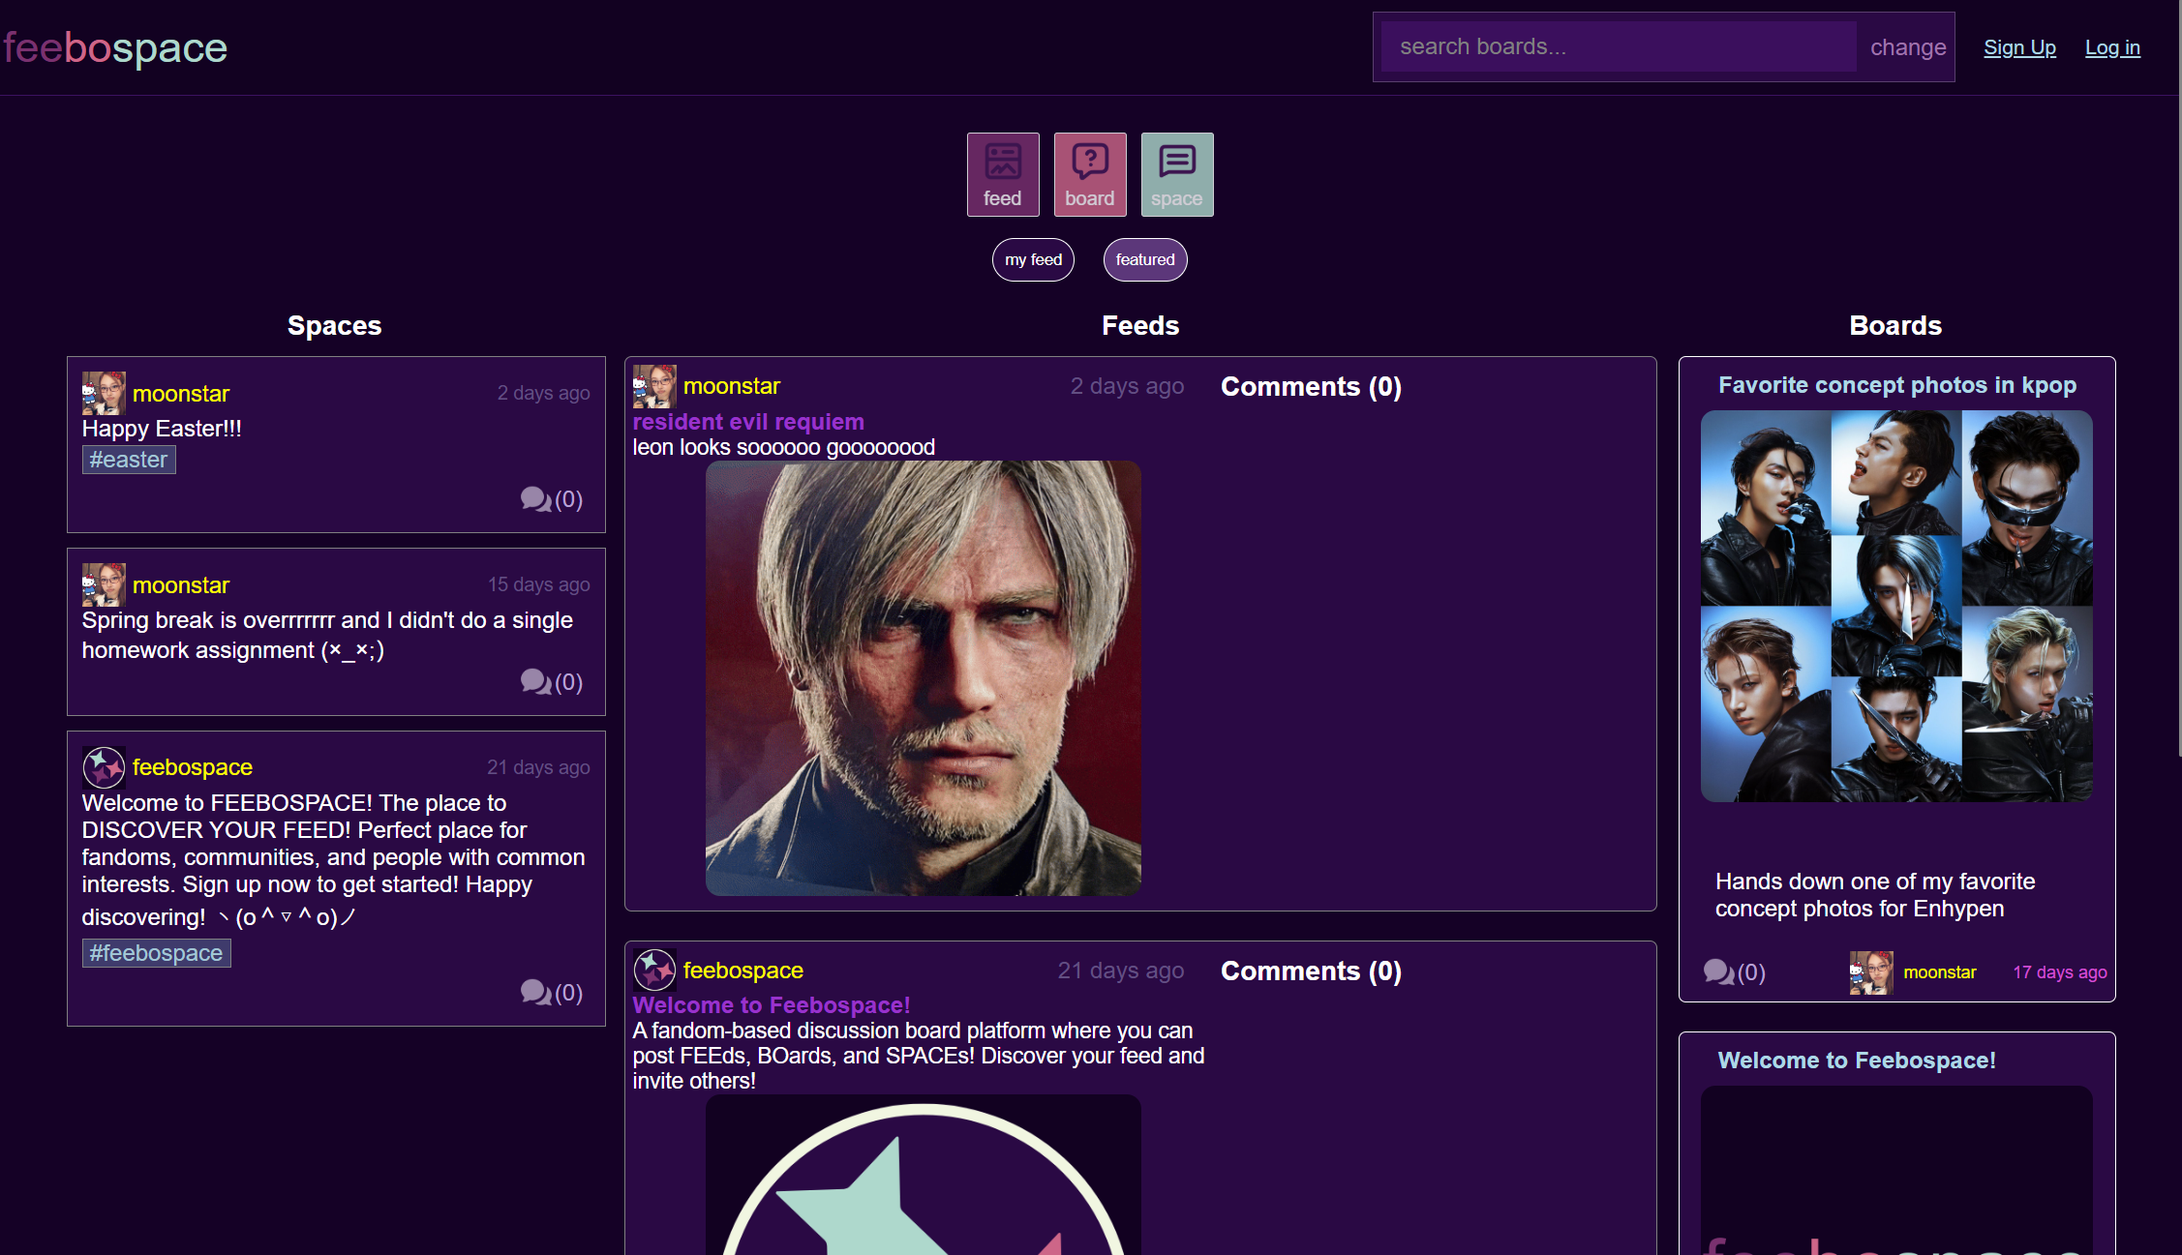Open the #feebospace hashtag
This screenshot has height=1255, width=2182.
point(156,952)
